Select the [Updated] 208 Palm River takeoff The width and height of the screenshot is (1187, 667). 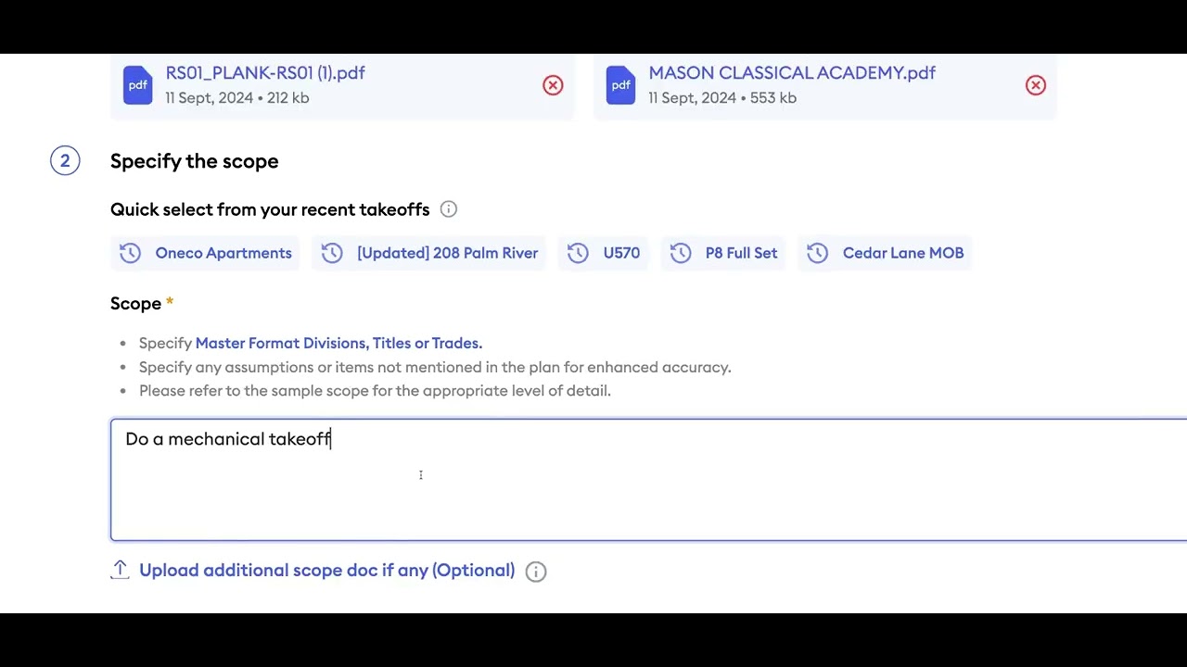429,253
